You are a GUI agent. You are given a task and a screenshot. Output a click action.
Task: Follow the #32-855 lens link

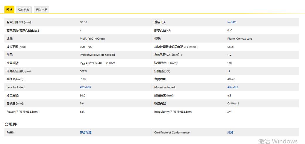point(85,87)
